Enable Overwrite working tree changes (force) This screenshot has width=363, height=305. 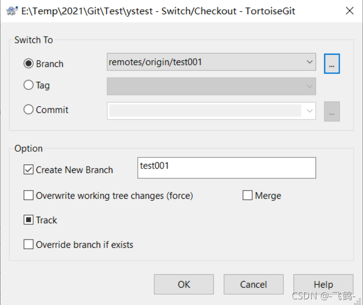coord(29,195)
